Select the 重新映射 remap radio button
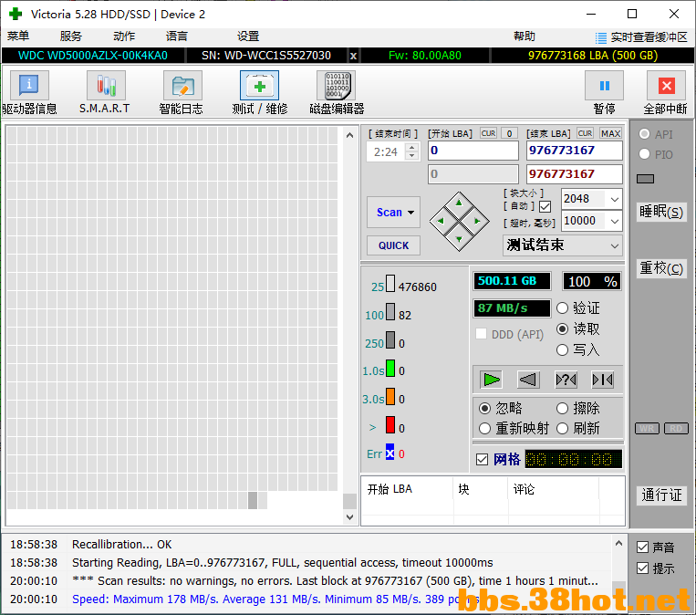Image resolution: width=696 pixels, height=615 pixels. (484, 429)
